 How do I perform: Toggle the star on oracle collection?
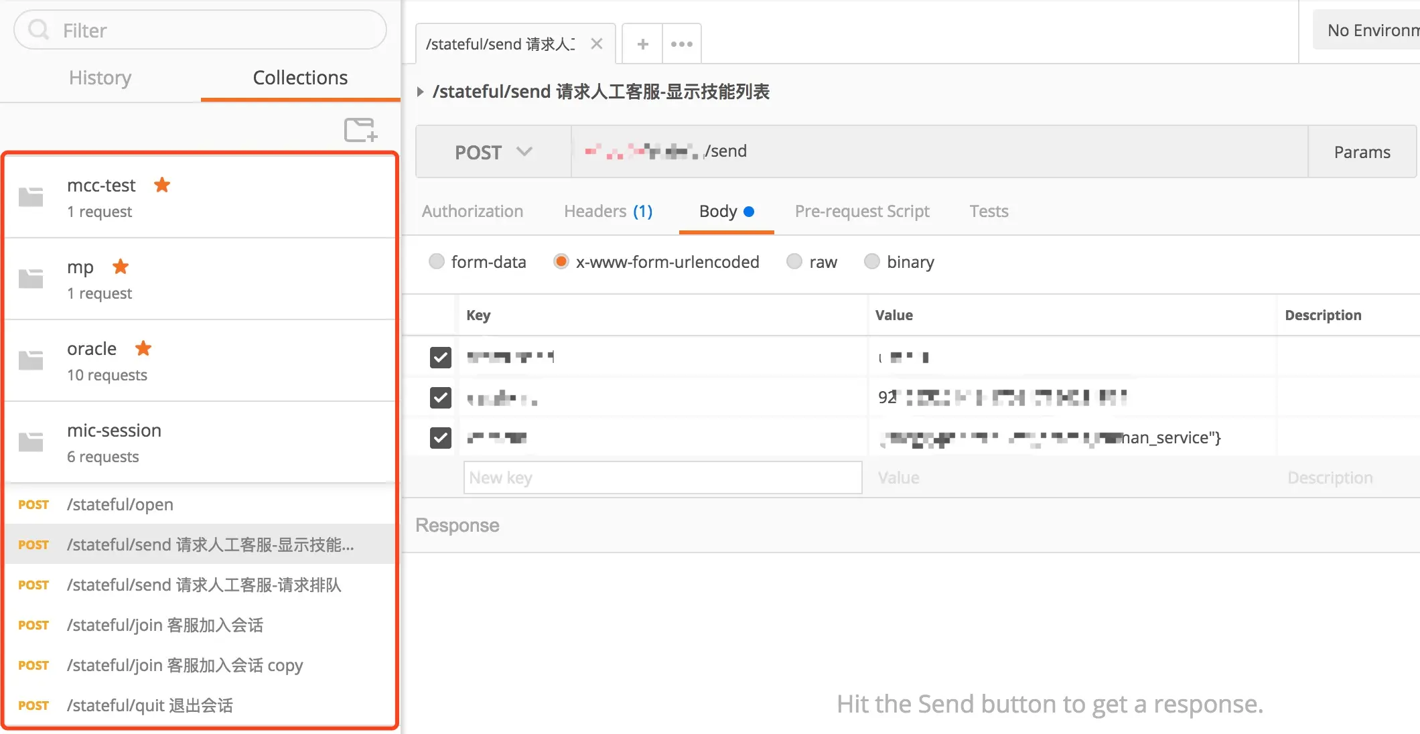[143, 348]
